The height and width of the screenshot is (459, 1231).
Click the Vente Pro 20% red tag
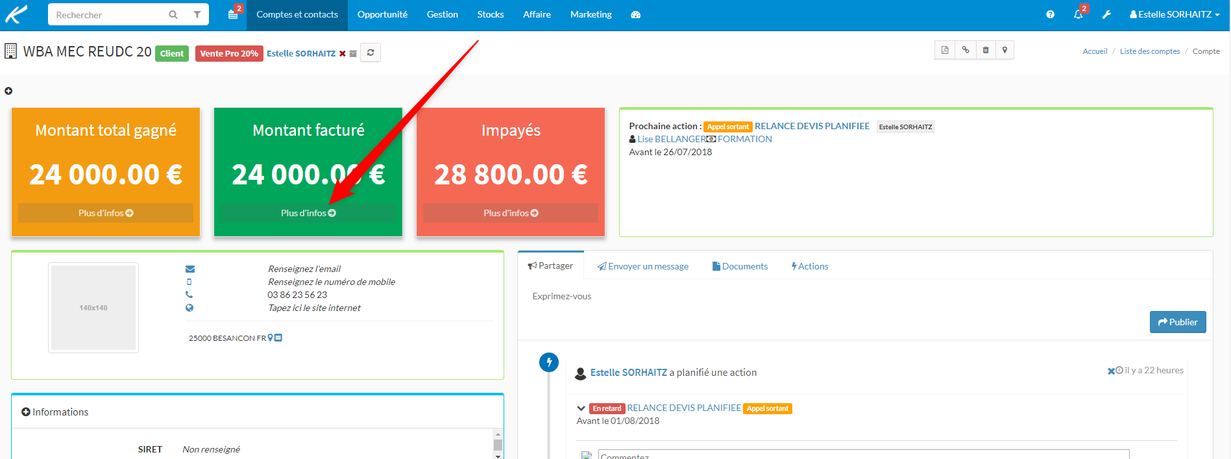click(229, 53)
